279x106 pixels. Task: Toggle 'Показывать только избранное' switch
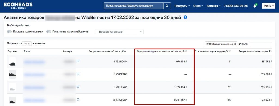[x=48, y=31]
